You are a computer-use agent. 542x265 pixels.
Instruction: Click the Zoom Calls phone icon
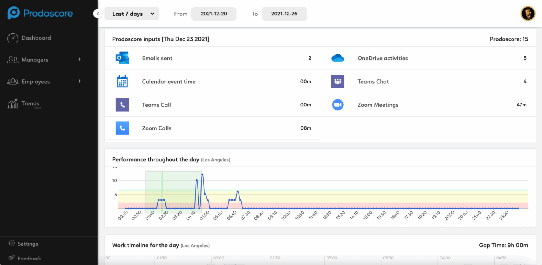point(122,128)
